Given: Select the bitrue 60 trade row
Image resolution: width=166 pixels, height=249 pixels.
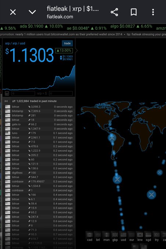Looking at the screenshot, I should pos(39,160).
